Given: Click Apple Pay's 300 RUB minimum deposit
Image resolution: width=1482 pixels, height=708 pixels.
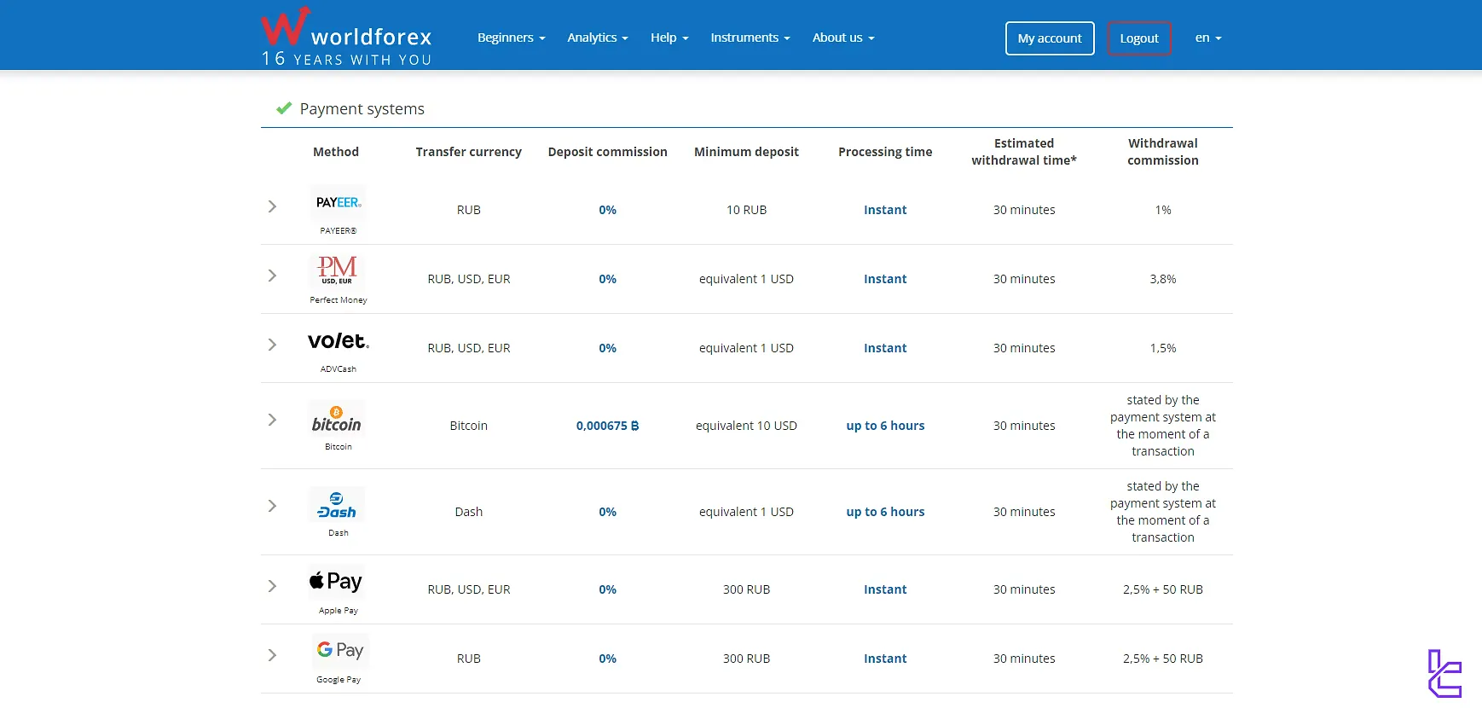Looking at the screenshot, I should [747, 589].
